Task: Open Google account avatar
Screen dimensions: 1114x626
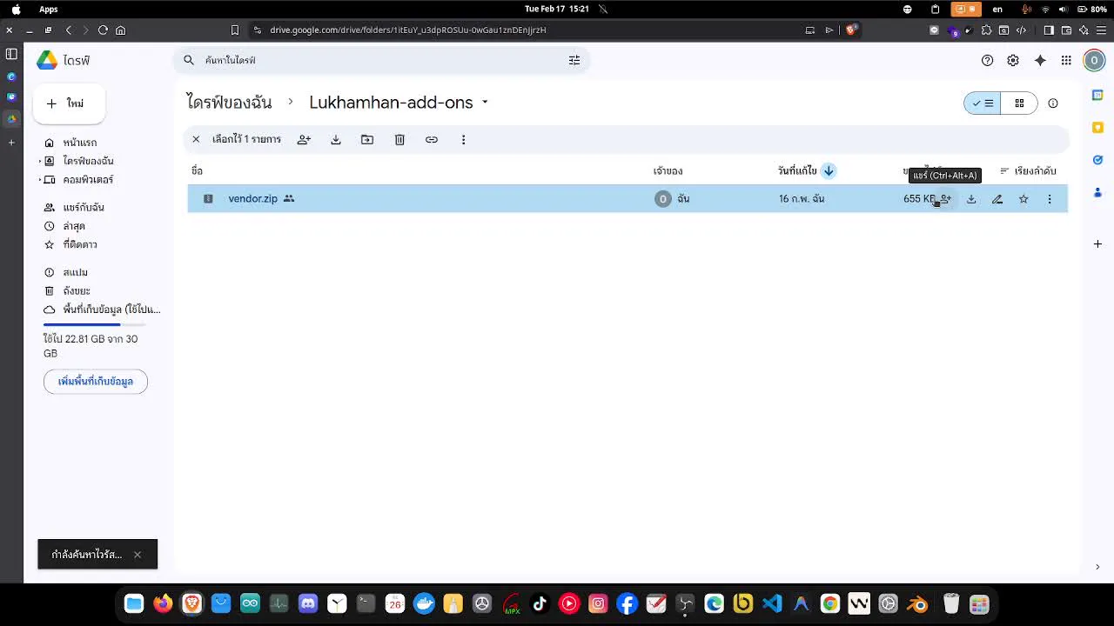Action: point(1094,60)
